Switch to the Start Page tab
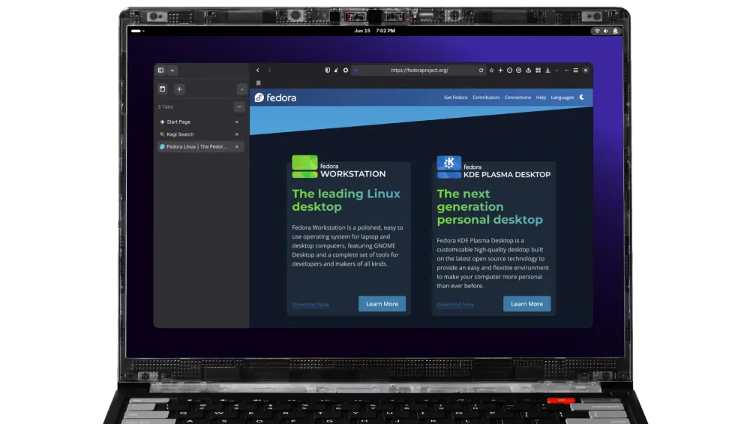The width and height of the screenshot is (750, 424). [201, 122]
